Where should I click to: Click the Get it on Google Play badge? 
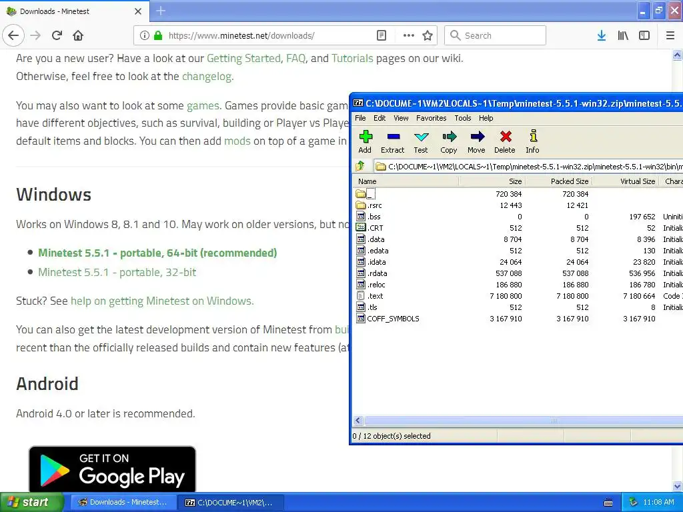112,469
